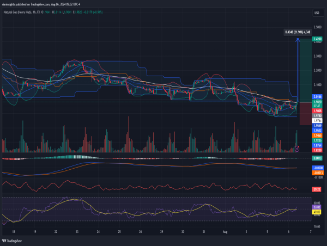Click the purple lightning event icon

[x=298, y=149]
